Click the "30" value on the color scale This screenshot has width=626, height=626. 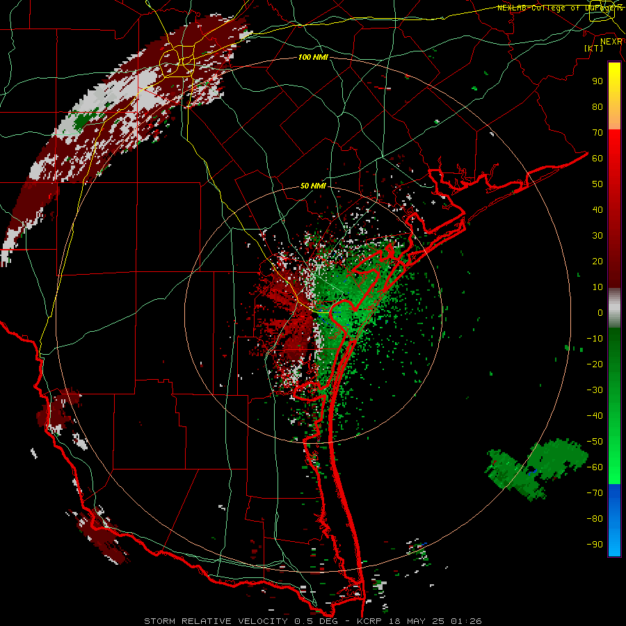pyautogui.click(x=597, y=236)
